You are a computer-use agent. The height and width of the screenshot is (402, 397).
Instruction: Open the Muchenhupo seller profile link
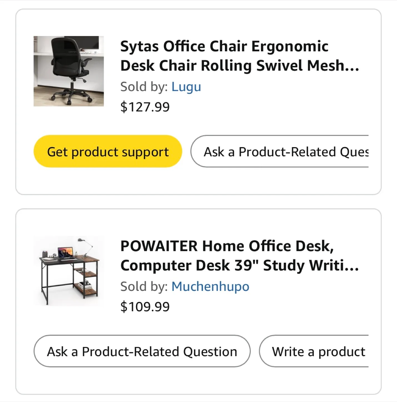[210, 286]
